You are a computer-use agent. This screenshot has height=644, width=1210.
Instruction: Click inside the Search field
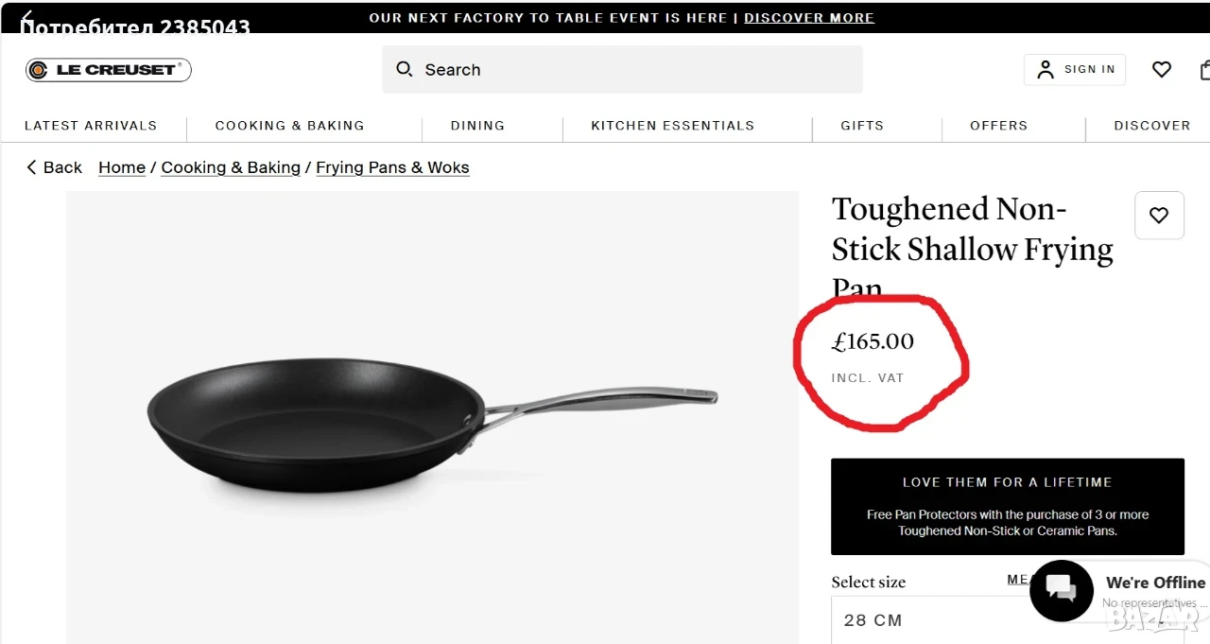622,69
